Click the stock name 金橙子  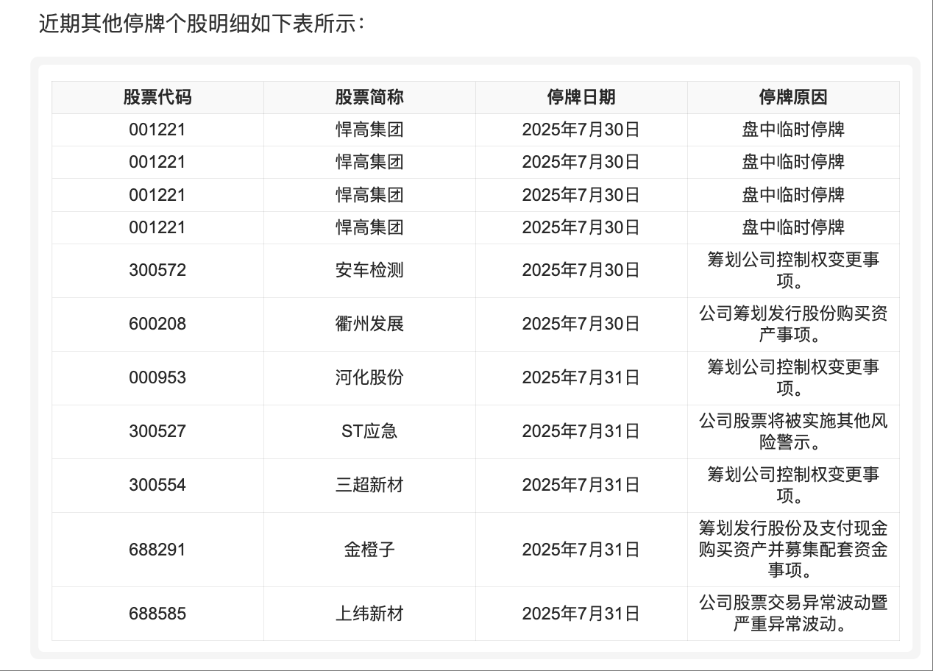369,550
